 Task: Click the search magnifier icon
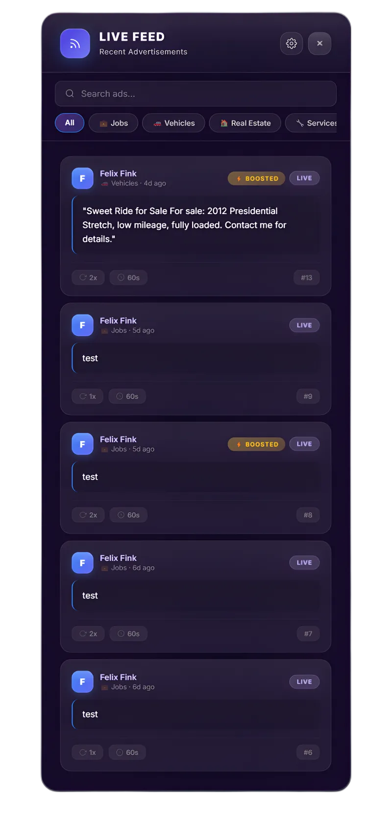pos(70,93)
